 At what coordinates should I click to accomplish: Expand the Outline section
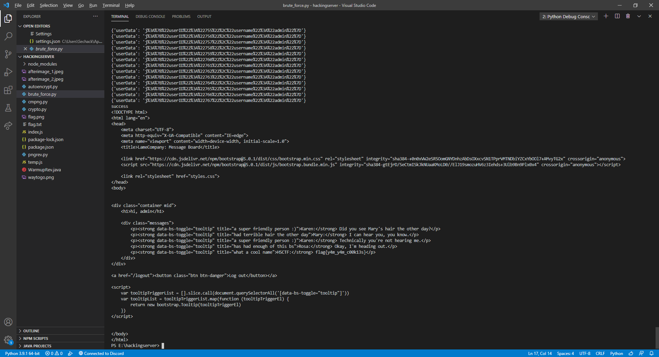[x=60, y=331]
